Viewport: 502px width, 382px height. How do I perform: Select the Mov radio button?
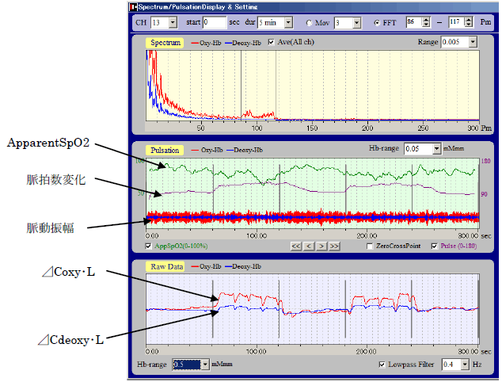309,23
